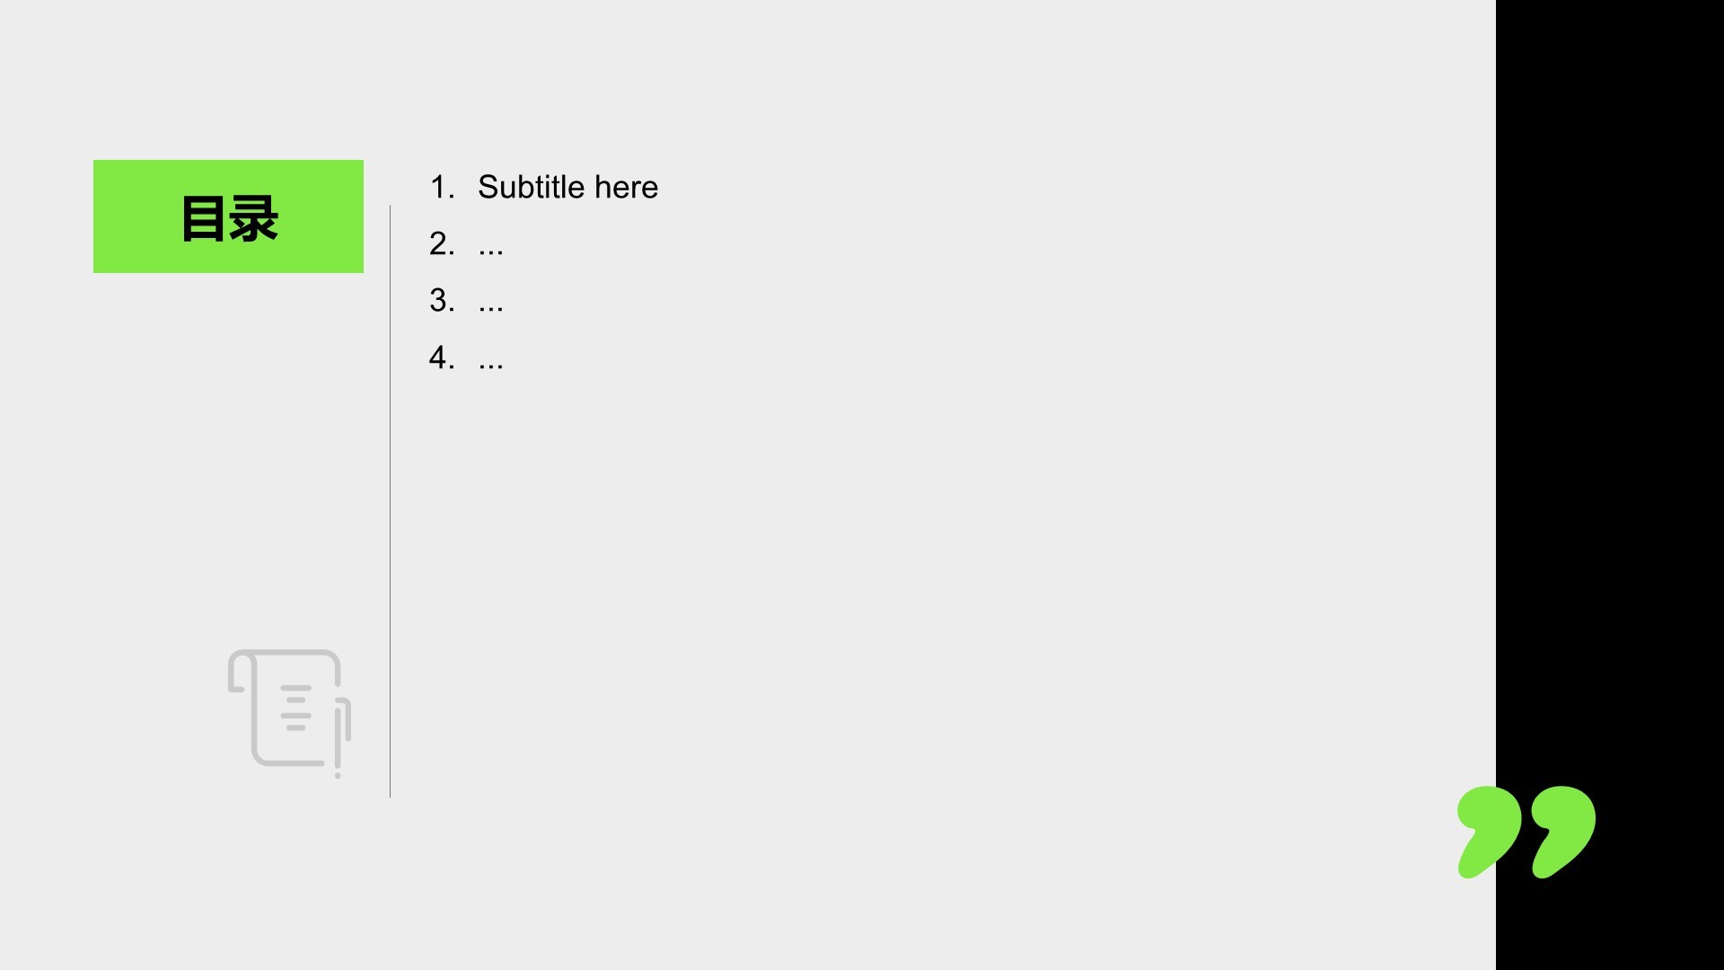This screenshot has width=1724, height=970.
Task: Click the "Subtitle here" list entry
Action: point(567,187)
